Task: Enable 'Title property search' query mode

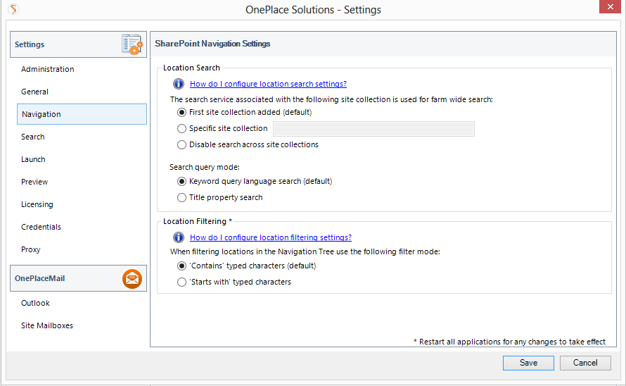Action: click(x=182, y=198)
